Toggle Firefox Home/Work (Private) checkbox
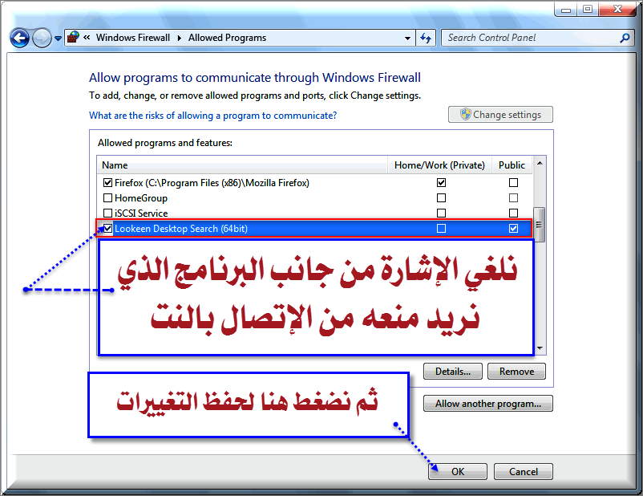The width and height of the screenshot is (643, 496). pyautogui.click(x=441, y=182)
